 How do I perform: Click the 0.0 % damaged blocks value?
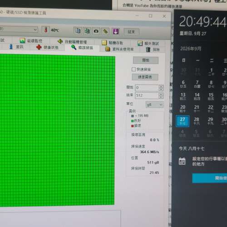click(x=154, y=140)
